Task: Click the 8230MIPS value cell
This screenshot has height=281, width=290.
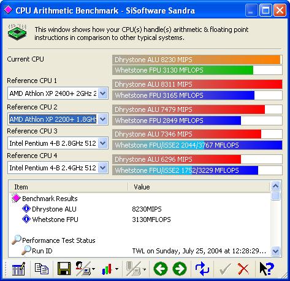Action: click(147, 209)
